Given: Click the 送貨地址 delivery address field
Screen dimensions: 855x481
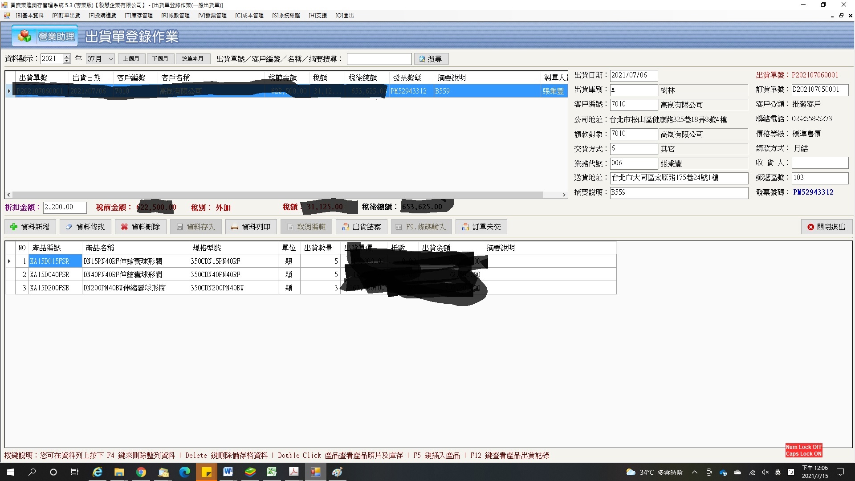Looking at the screenshot, I should pyautogui.click(x=679, y=178).
